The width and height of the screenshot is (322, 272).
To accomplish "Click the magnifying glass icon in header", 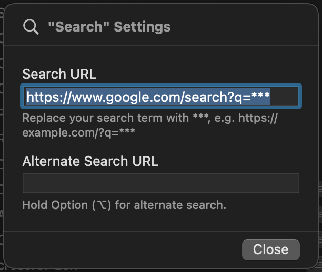I will click(x=31, y=27).
